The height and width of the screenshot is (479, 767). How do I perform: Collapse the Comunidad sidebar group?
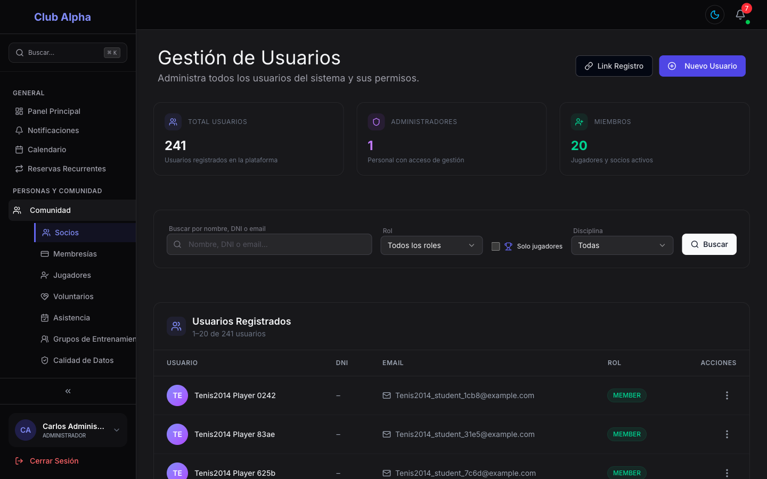click(x=72, y=210)
